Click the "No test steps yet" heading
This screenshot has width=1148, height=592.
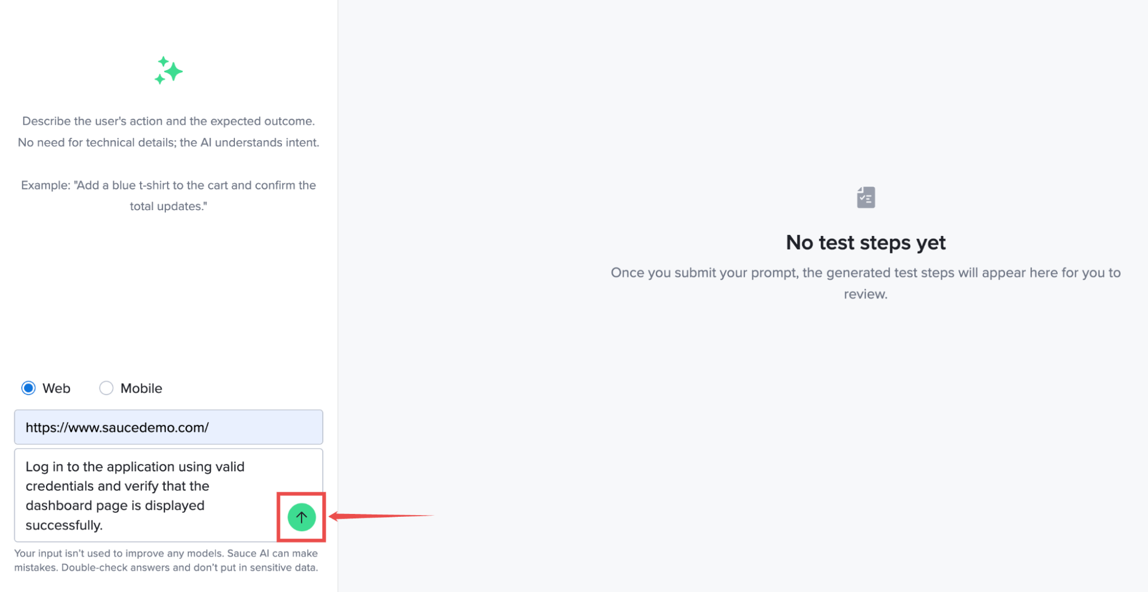click(x=865, y=243)
